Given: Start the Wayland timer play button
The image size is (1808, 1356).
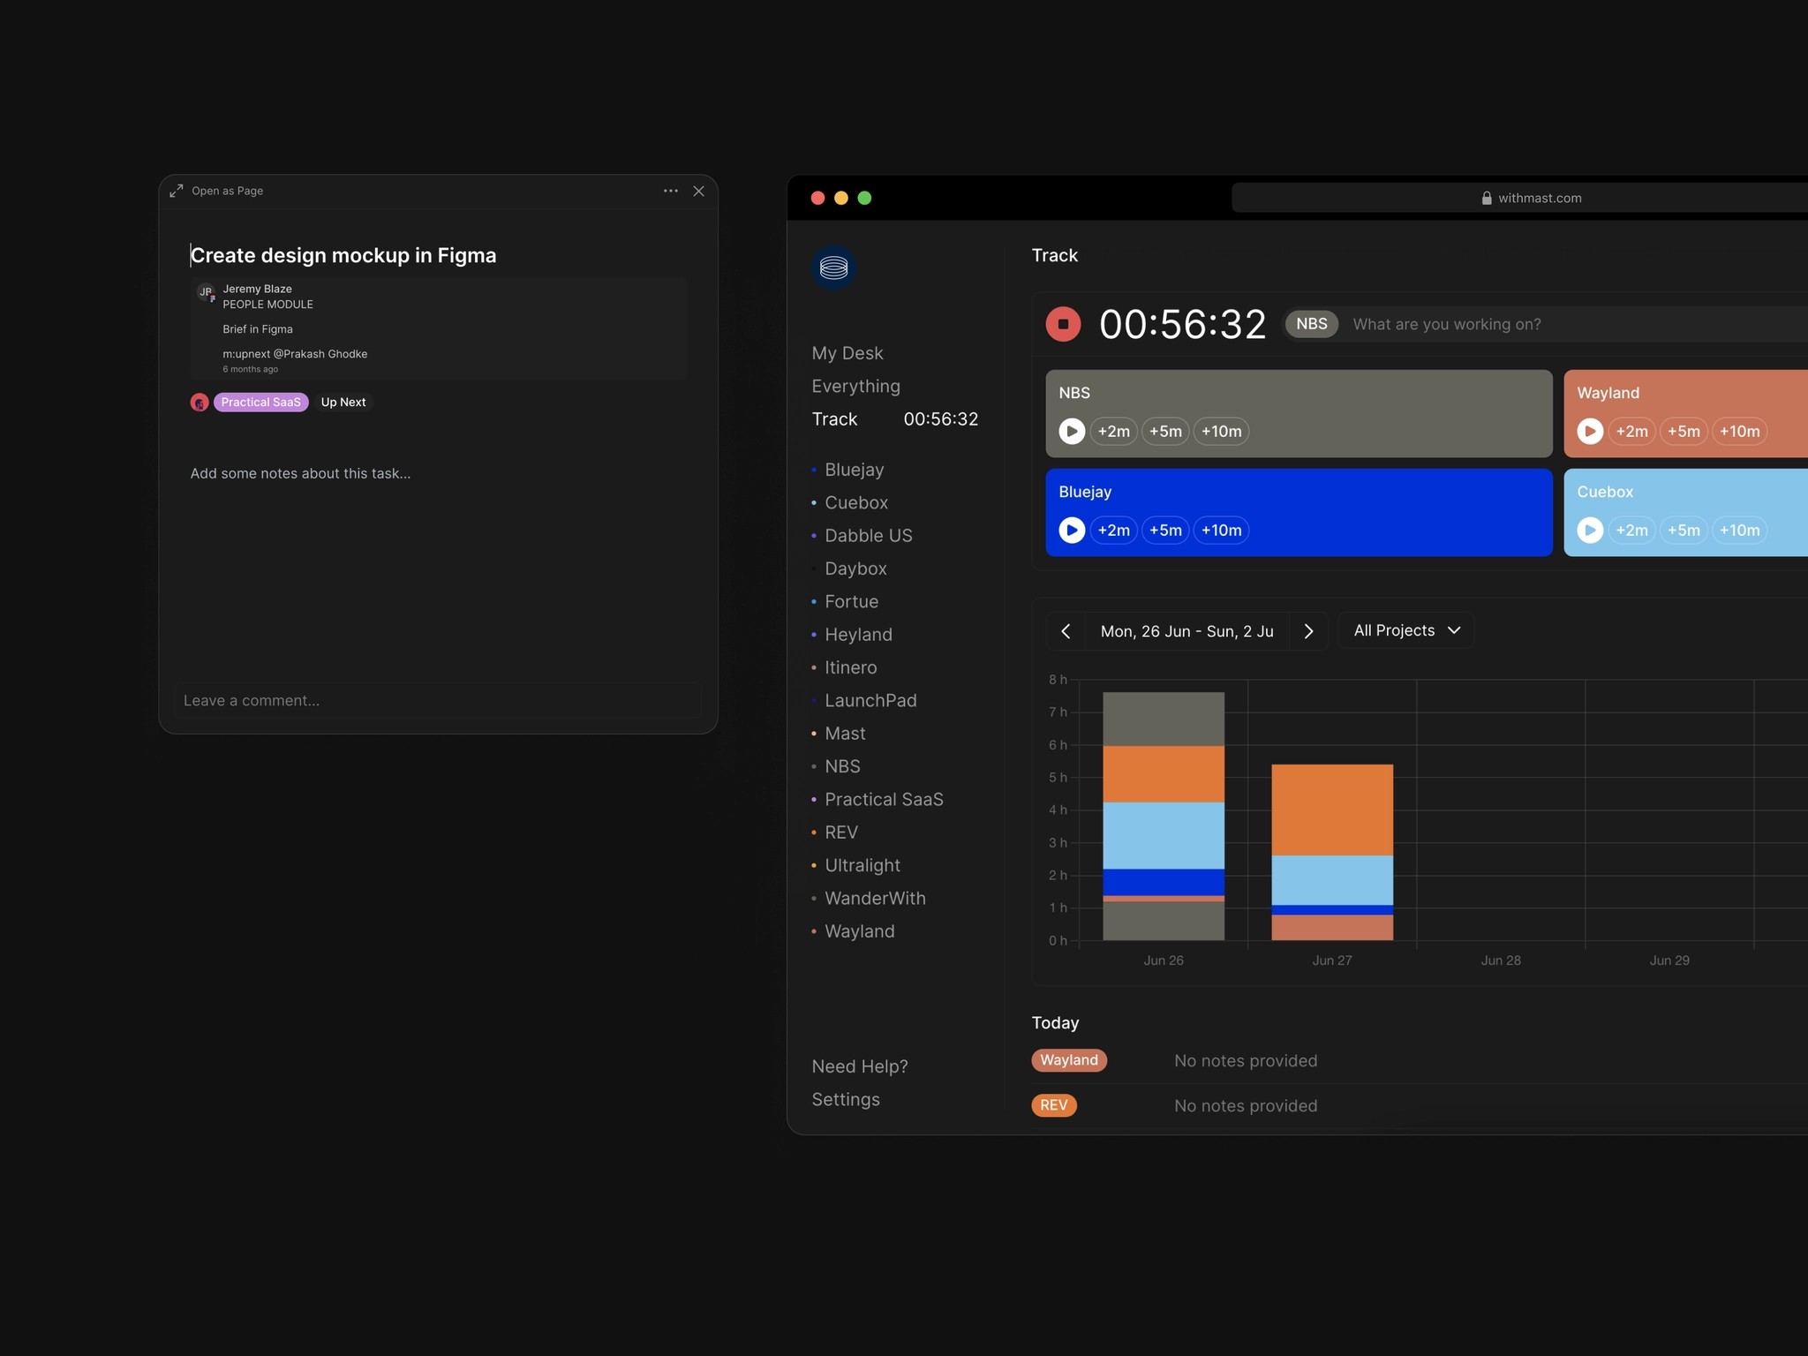Looking at the screenshot, I should [1590, 431].
